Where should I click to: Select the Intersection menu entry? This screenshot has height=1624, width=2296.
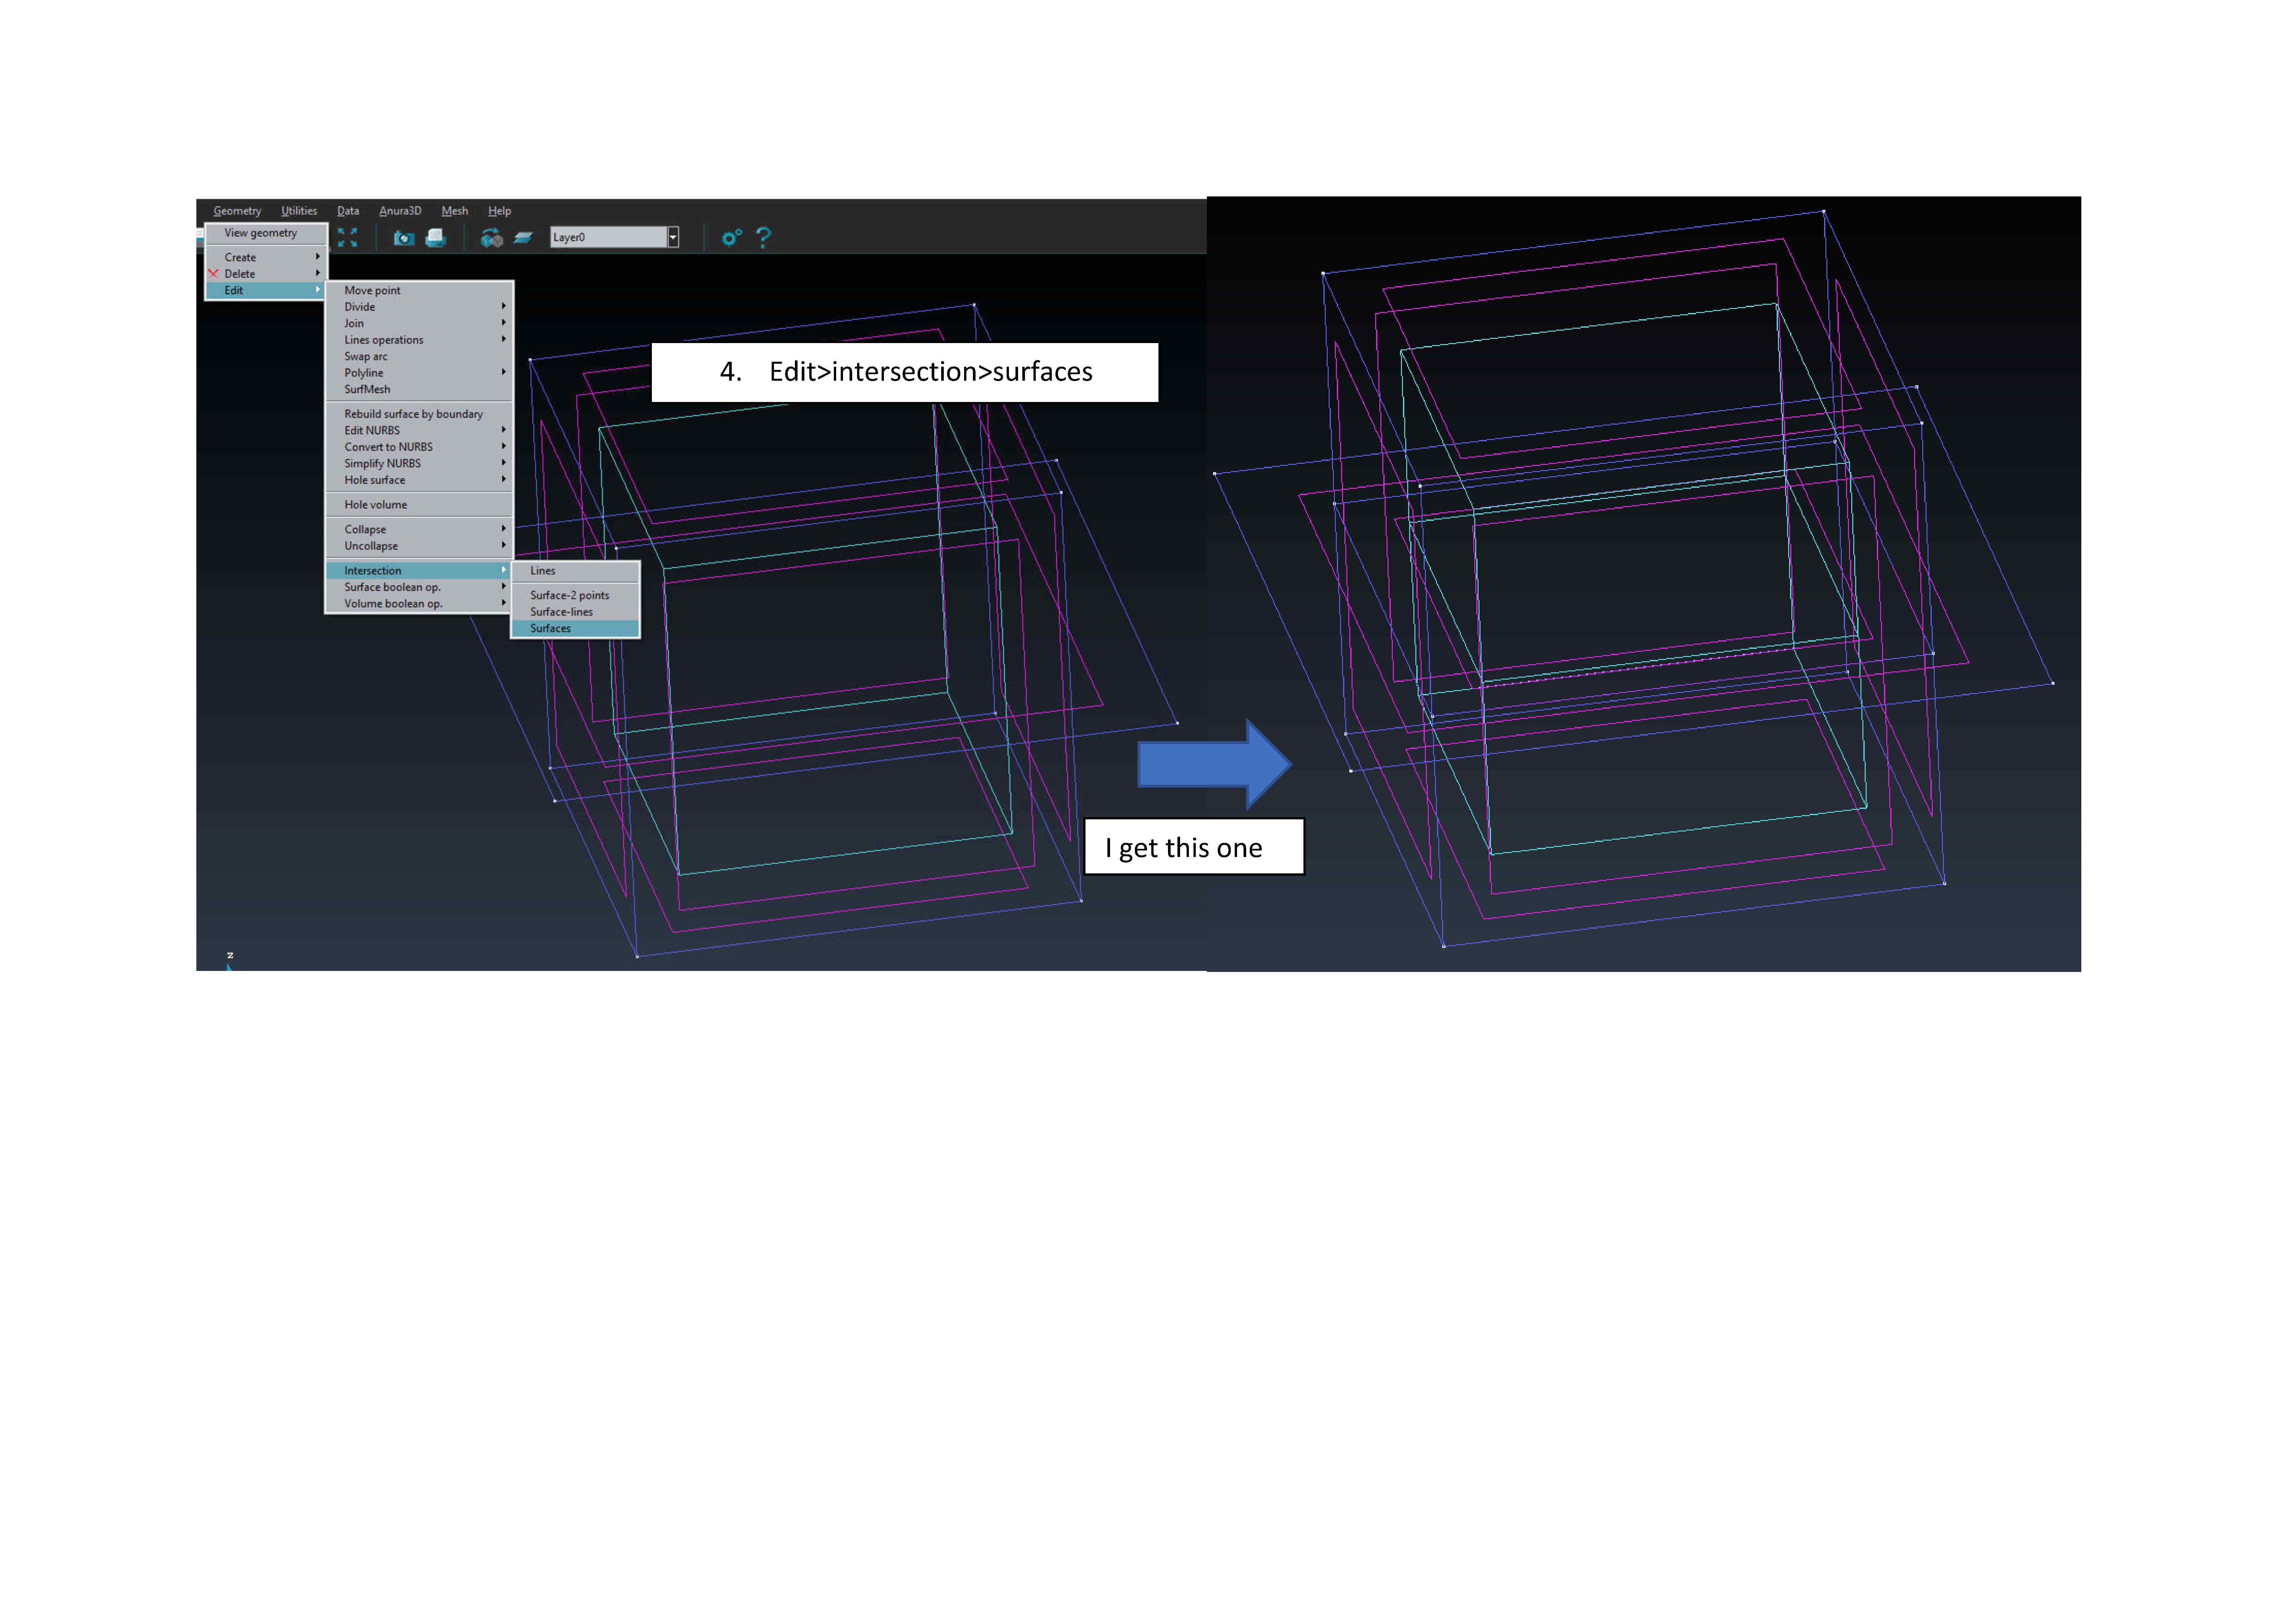[x=419, y=570]
